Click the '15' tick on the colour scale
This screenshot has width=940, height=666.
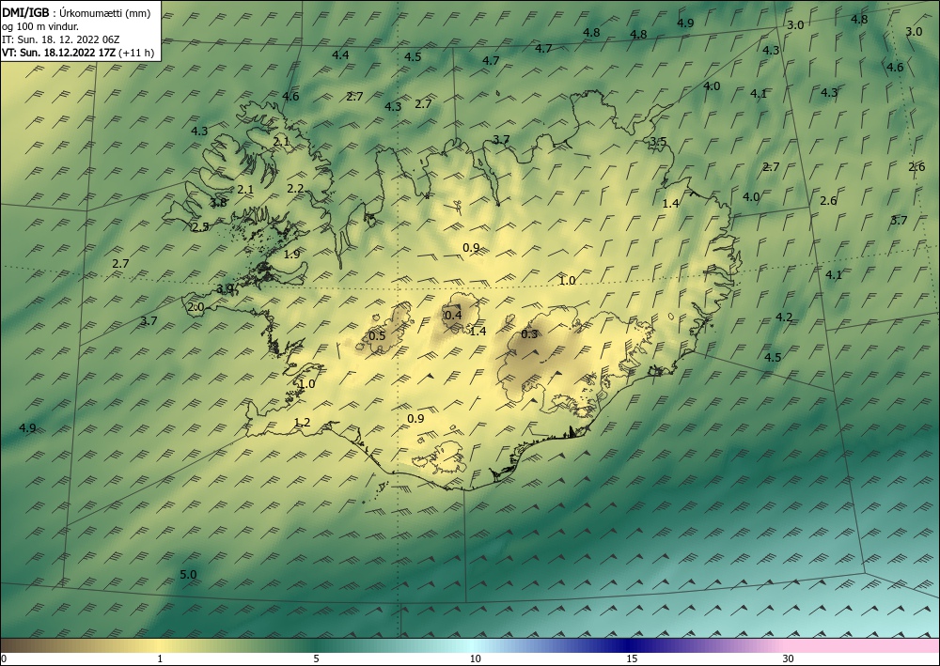[632, 659]
